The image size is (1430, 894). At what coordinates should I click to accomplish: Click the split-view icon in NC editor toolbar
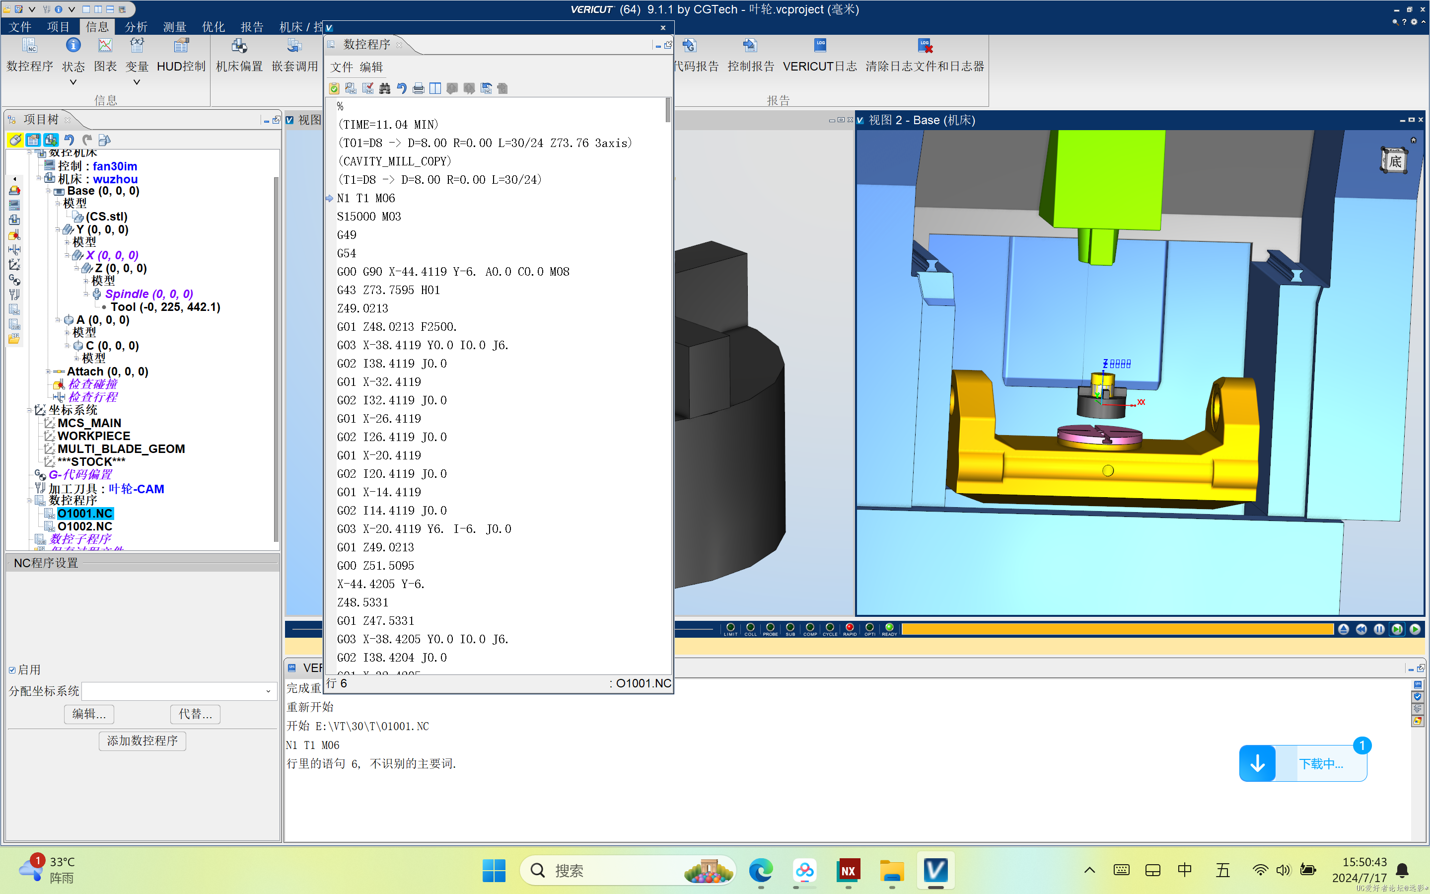(x=435, y=89)
